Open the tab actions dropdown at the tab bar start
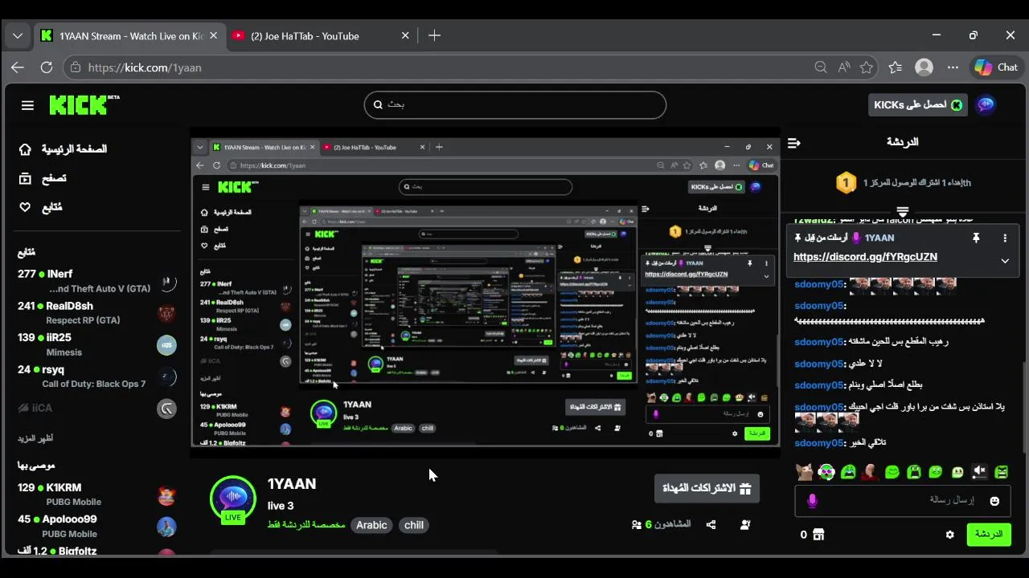Screen dimensions: 1029x578 [17, 35]
